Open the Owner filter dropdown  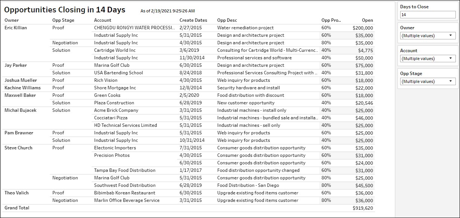click(428, 36)
